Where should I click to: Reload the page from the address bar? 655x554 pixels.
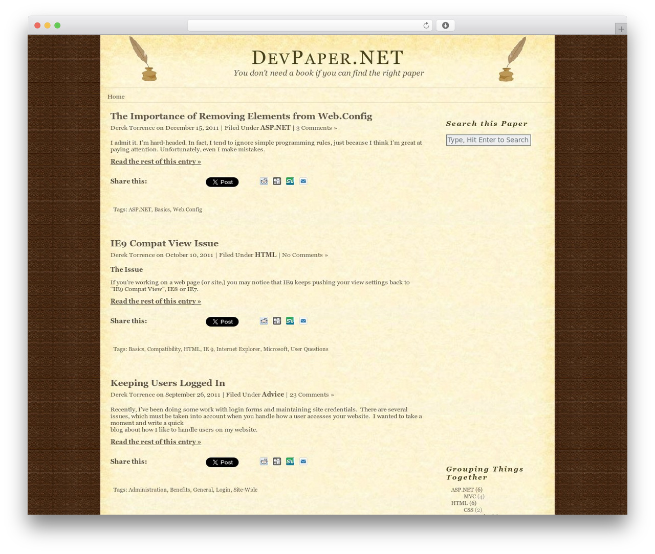[x=426, y=26]
